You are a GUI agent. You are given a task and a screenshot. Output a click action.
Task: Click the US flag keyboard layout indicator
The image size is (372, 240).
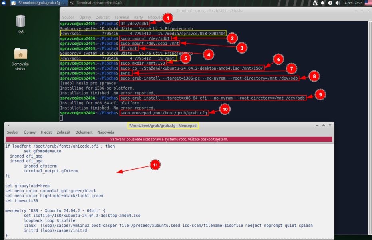[368, 3]
